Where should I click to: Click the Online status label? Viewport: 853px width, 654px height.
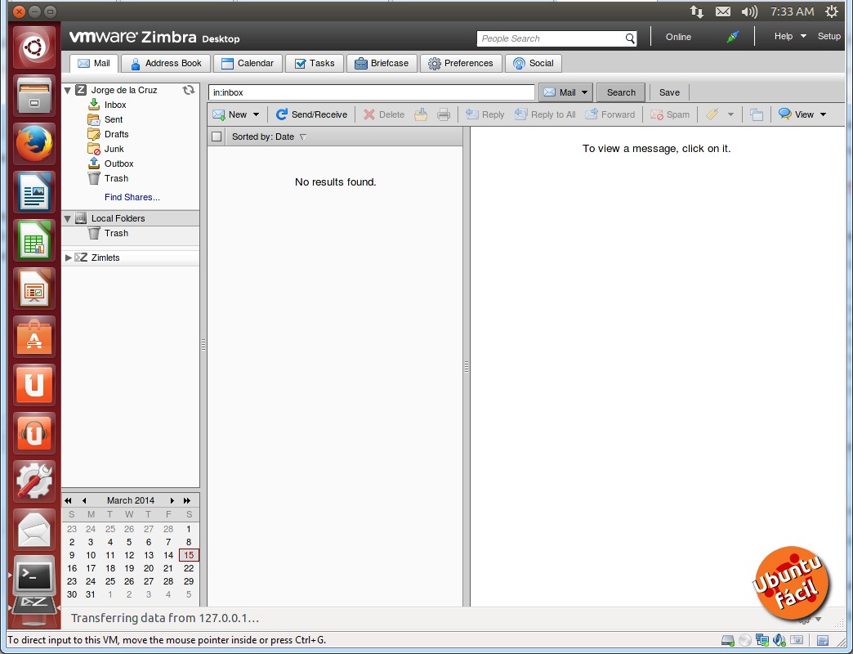[678, 37]
